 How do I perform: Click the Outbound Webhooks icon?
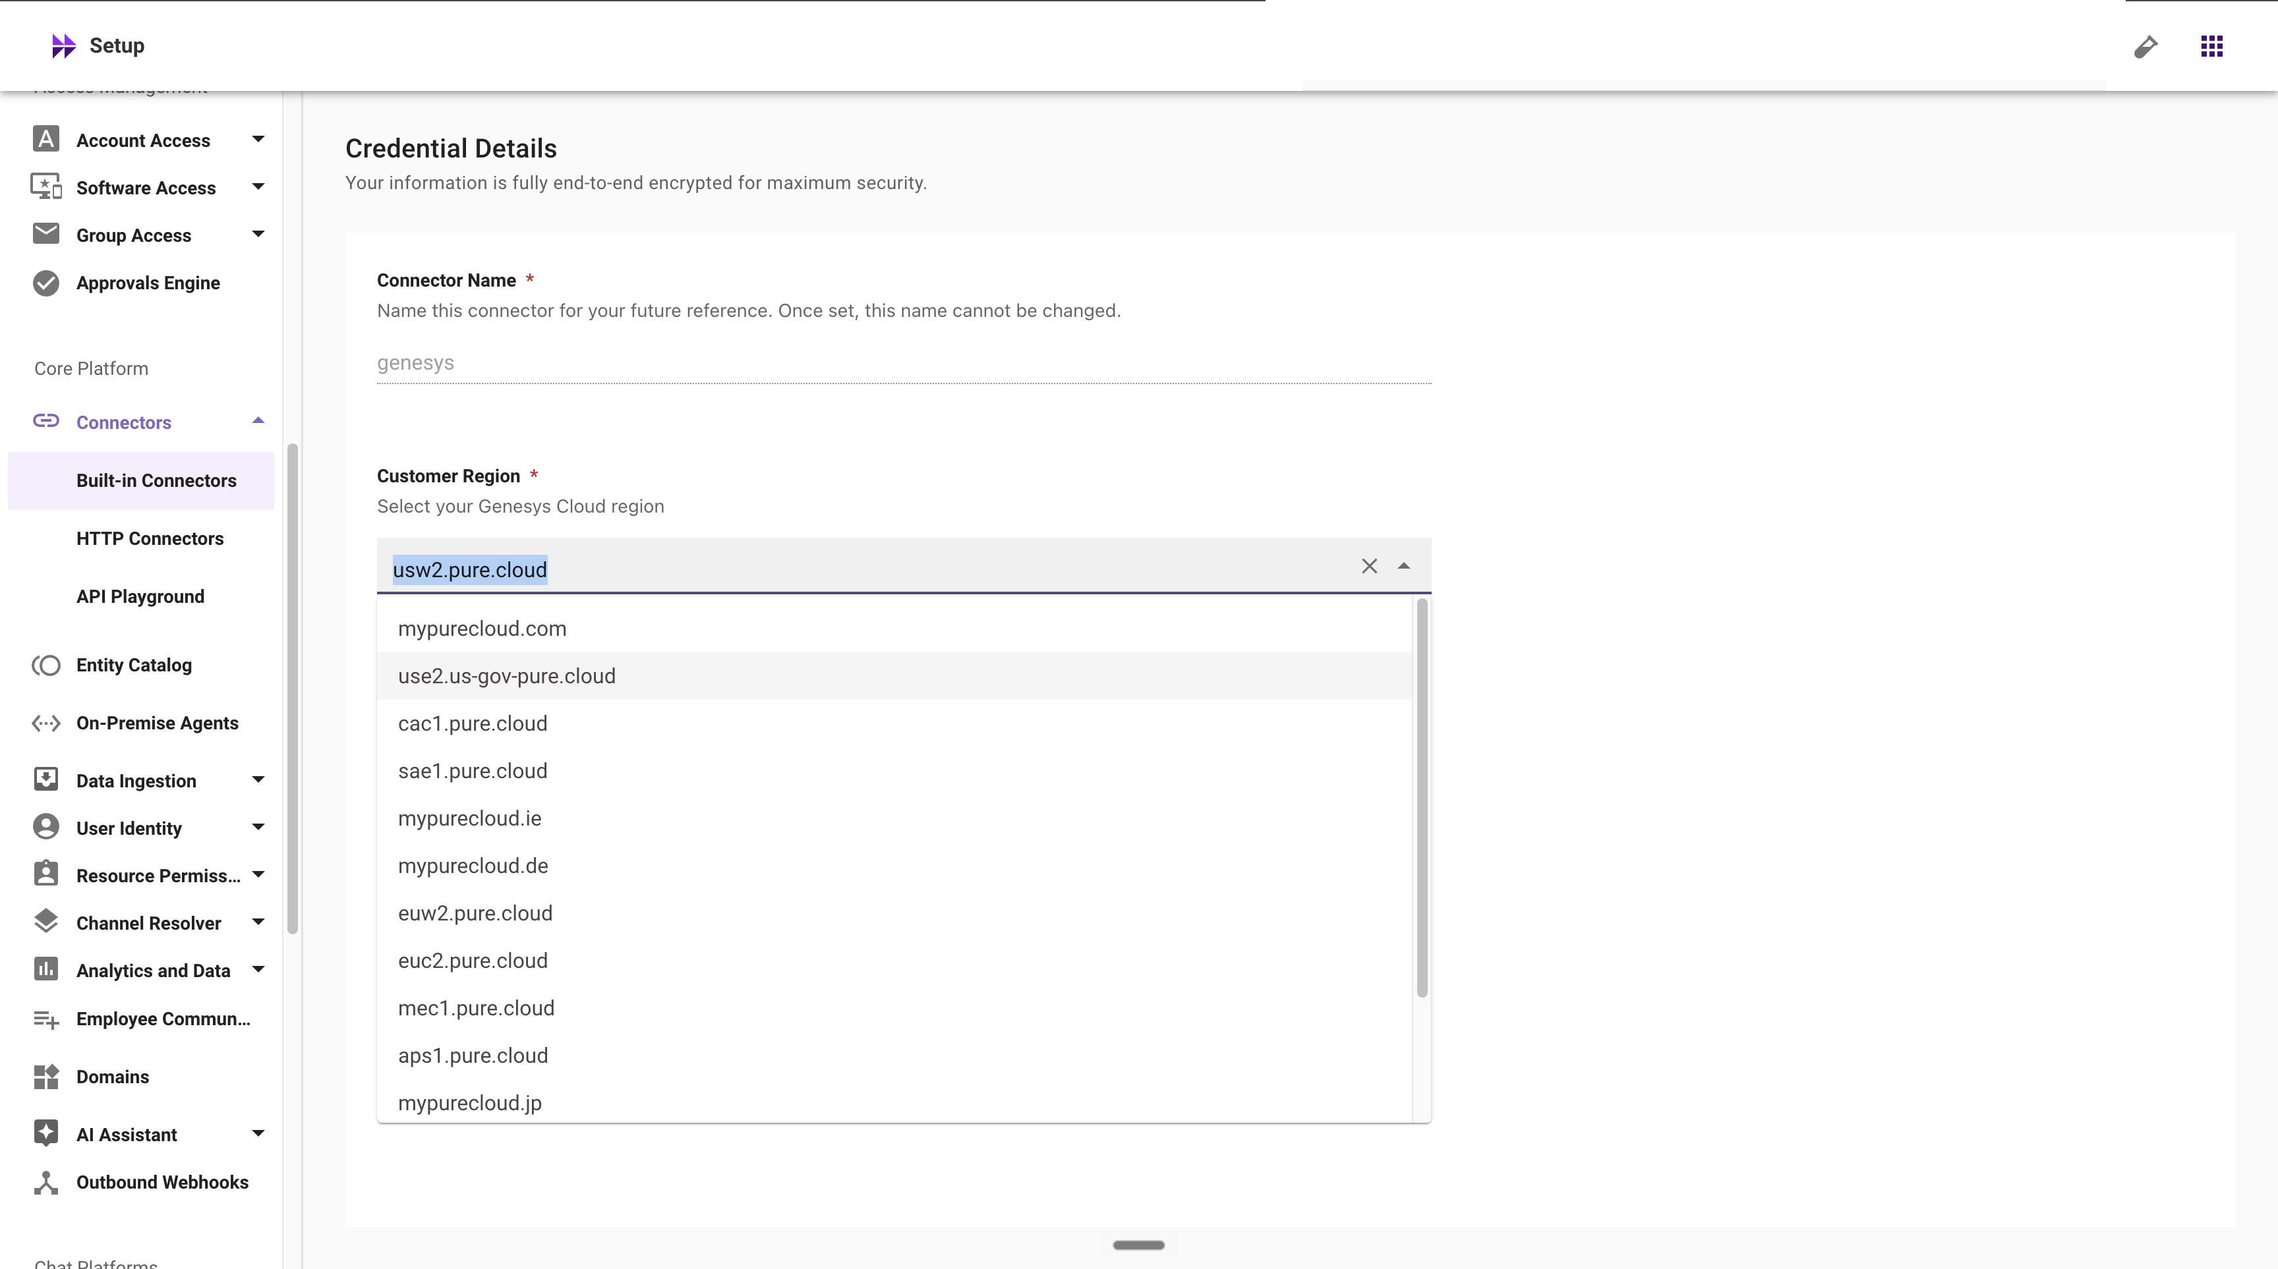coord(46,1183)
